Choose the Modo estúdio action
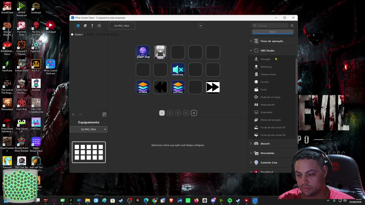This screenshot has width=365, height=205. pos(267,105)
